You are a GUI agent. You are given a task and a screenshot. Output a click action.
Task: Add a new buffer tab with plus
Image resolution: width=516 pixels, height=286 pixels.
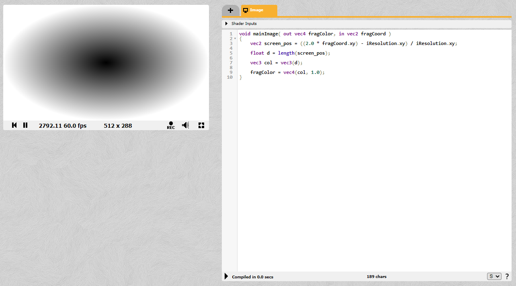(230, 10)
